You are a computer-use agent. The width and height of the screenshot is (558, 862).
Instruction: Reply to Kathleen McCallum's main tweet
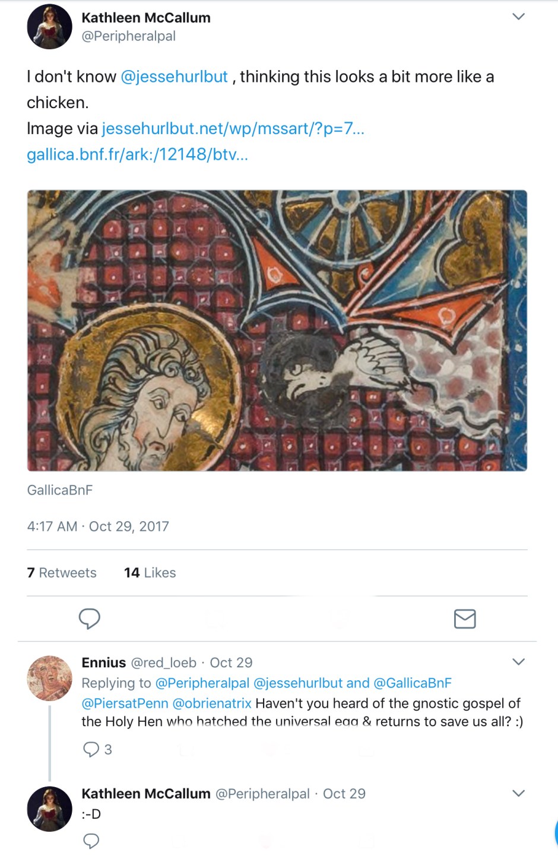(90, 619)
